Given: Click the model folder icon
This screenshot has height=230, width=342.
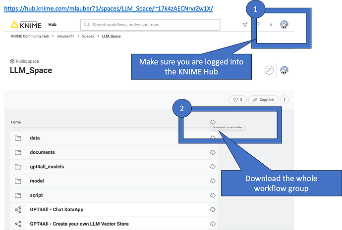Looking at the screenshot, I should [18, 181].
